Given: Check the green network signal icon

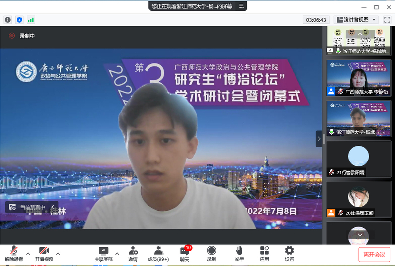Looking at the screenshot, I should (x=31, y=20).
